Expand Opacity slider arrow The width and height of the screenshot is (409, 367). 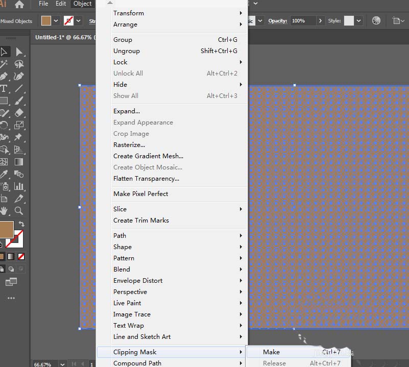click(320, 20)
